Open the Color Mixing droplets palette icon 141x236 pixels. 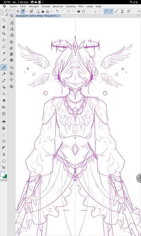coord(11,48)
